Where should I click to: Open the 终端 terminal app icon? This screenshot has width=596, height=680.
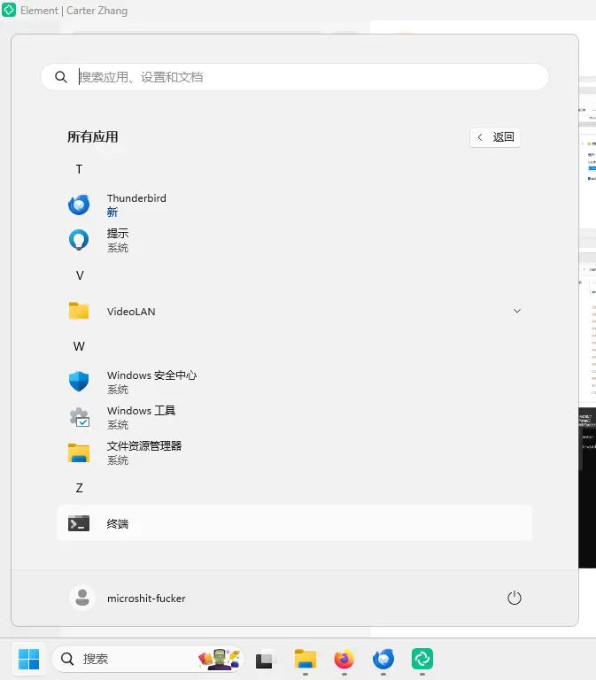[x=79, y=523]
